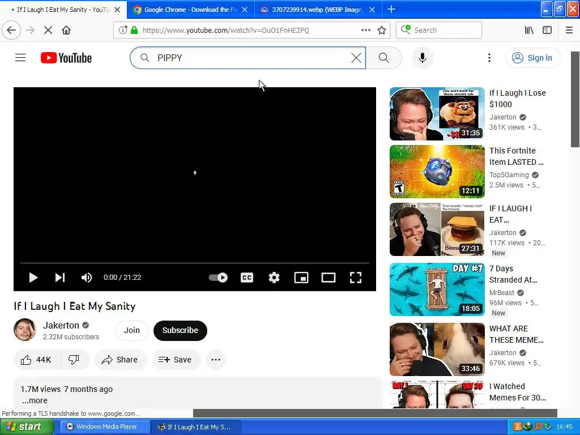
Task: Click Top5Gaming channel name
Action: (509, 175)
